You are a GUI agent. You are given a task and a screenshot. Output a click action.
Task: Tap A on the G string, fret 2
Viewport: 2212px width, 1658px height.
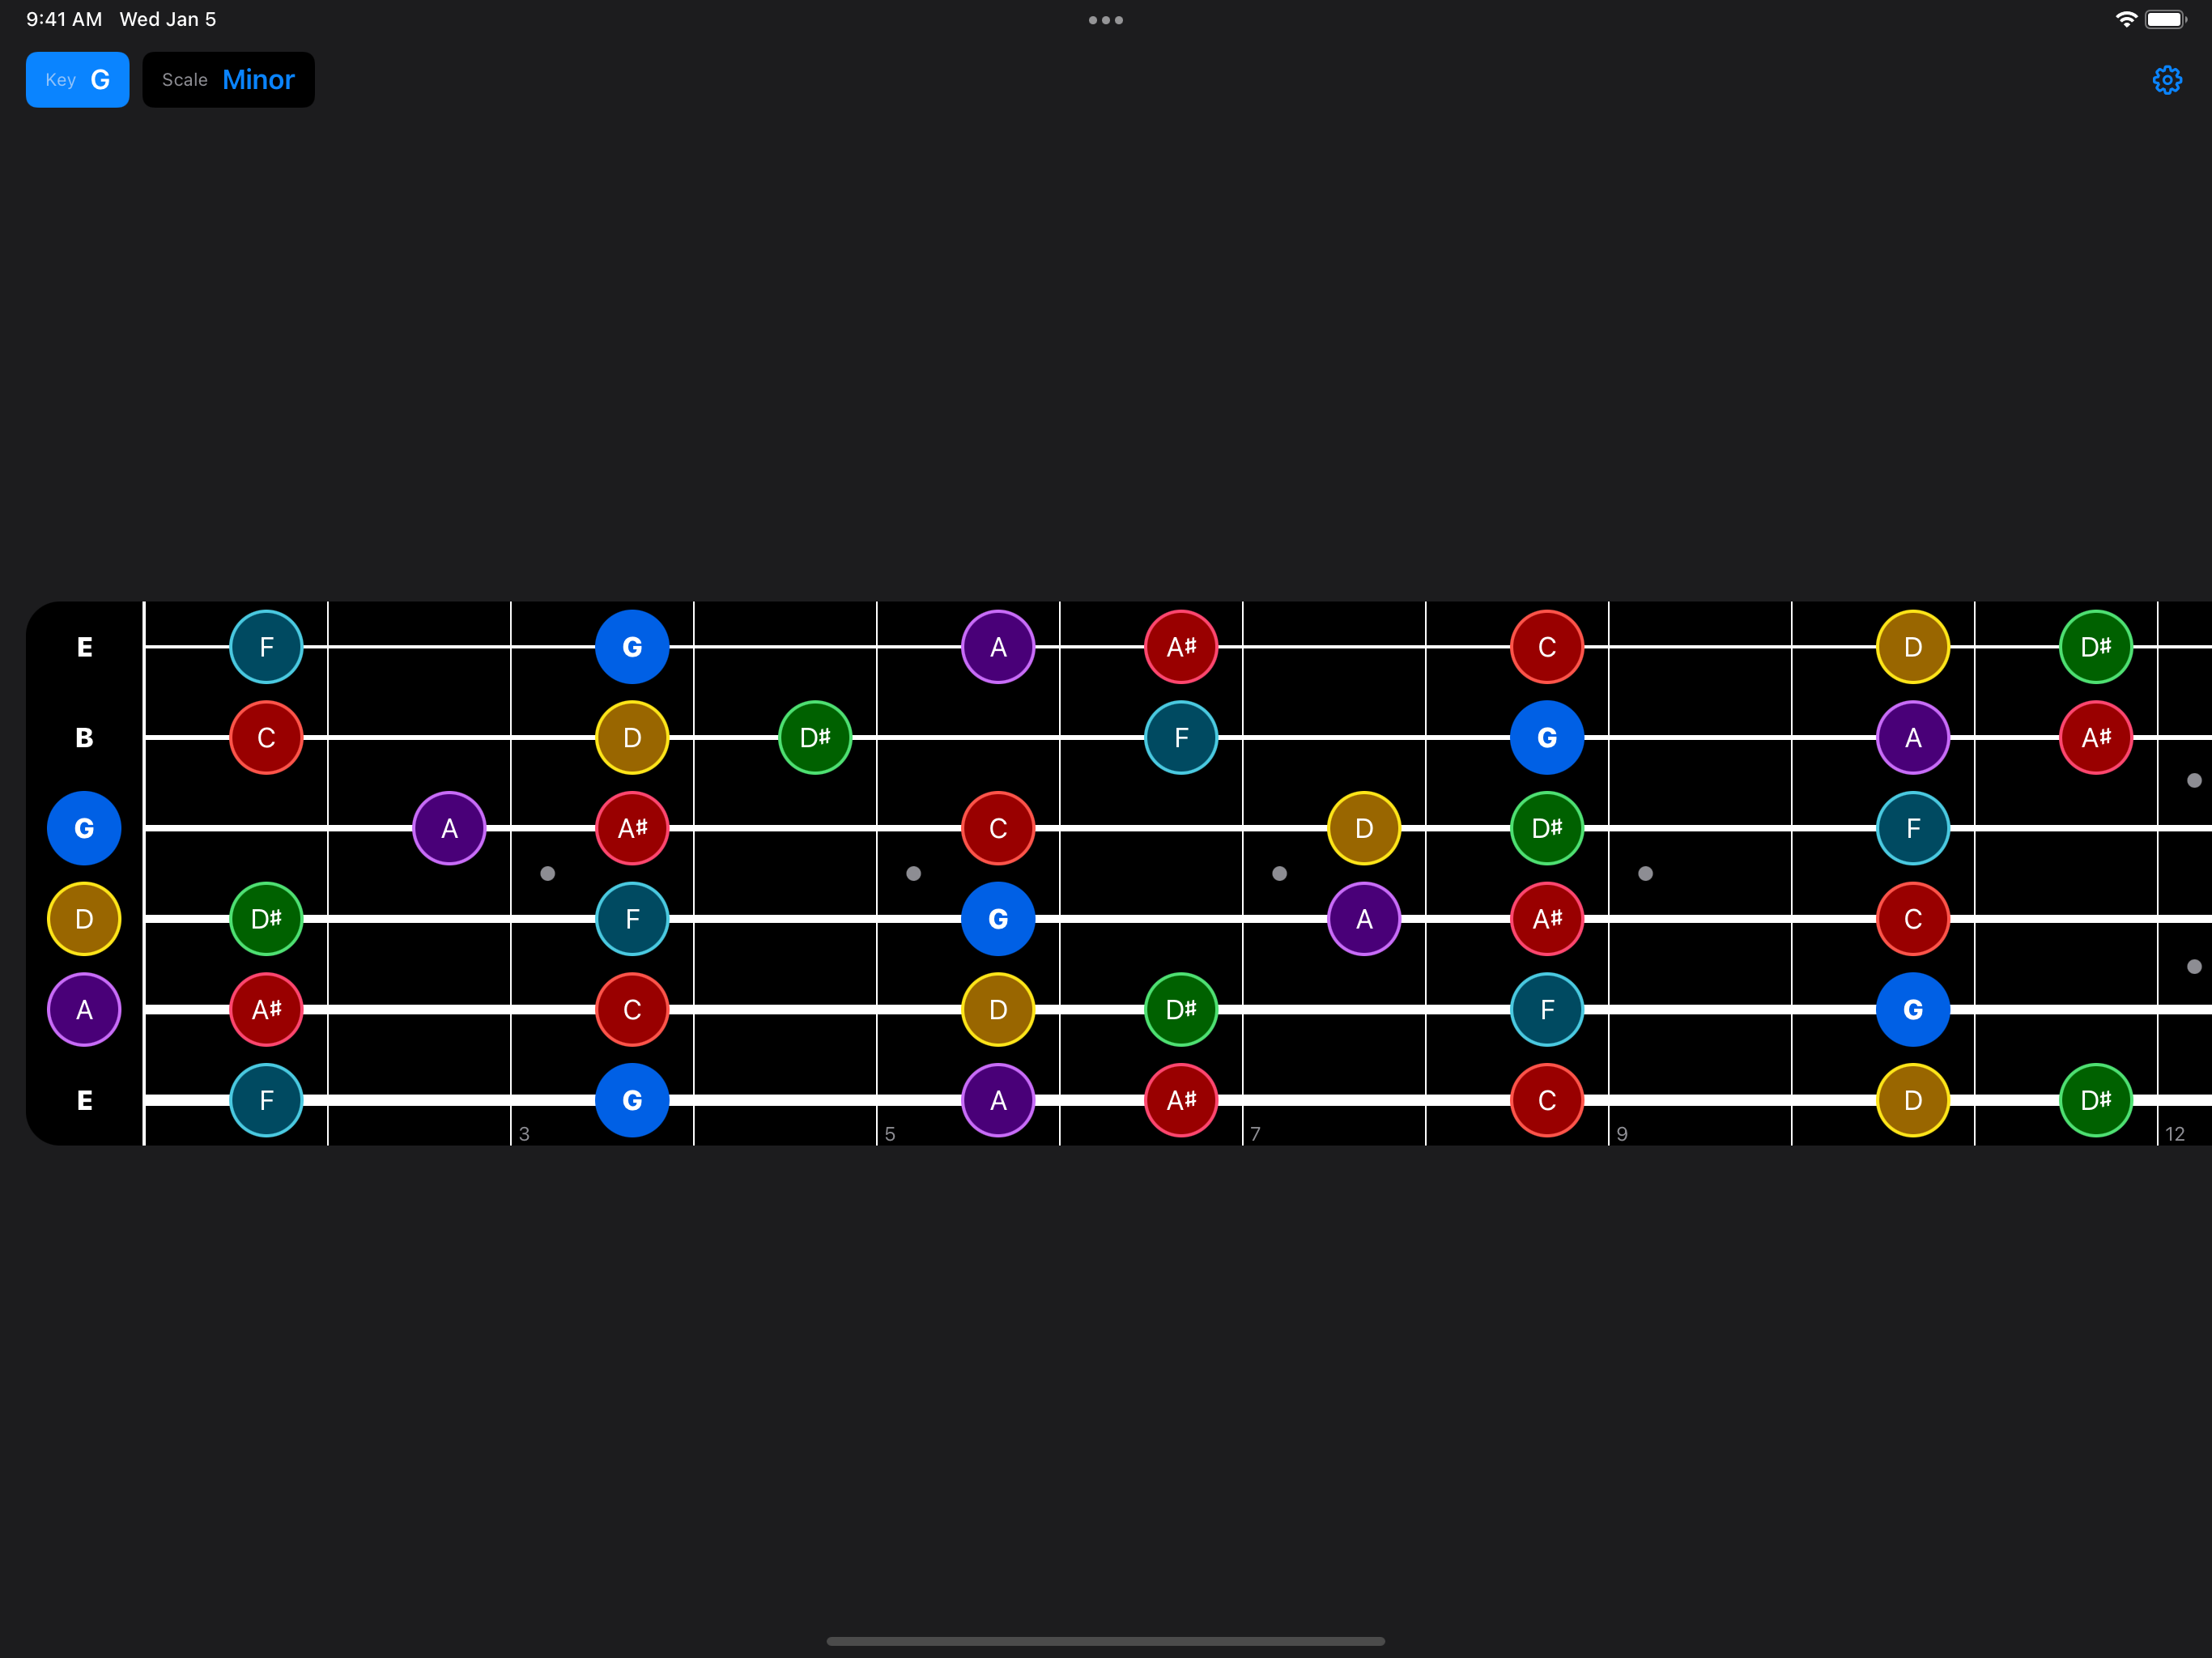pos(449,828)
